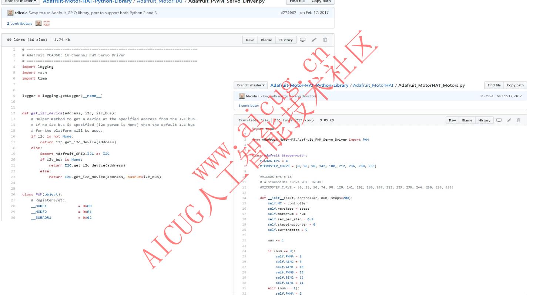The image size is (533, 299).
Task: Click the 'self.sec_per_step = 0.1' line
Action: 291,219
